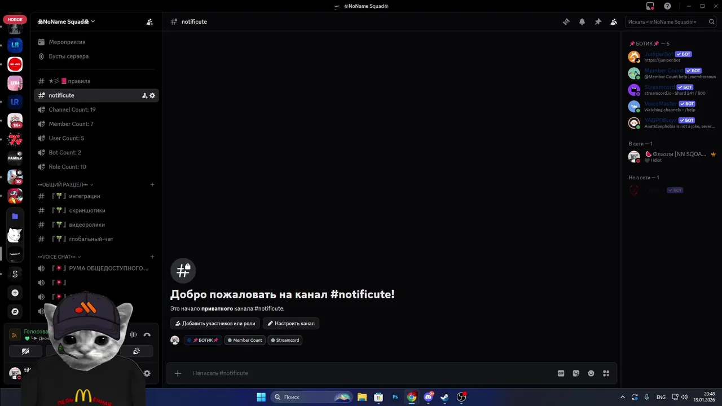Open the apps launcher icon

[606, 373]
